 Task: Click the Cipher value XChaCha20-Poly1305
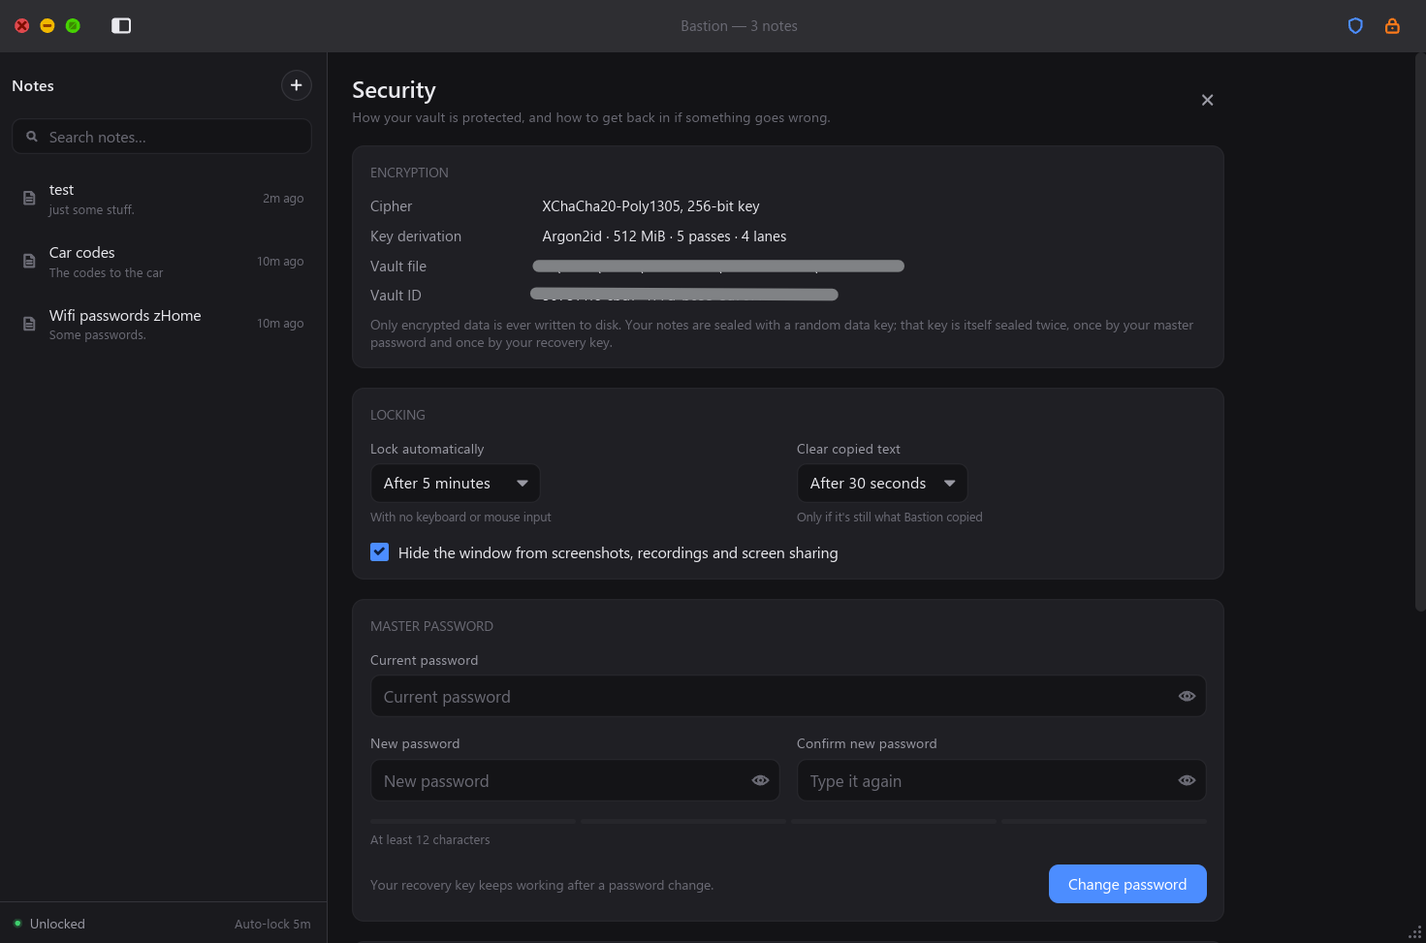650,206
